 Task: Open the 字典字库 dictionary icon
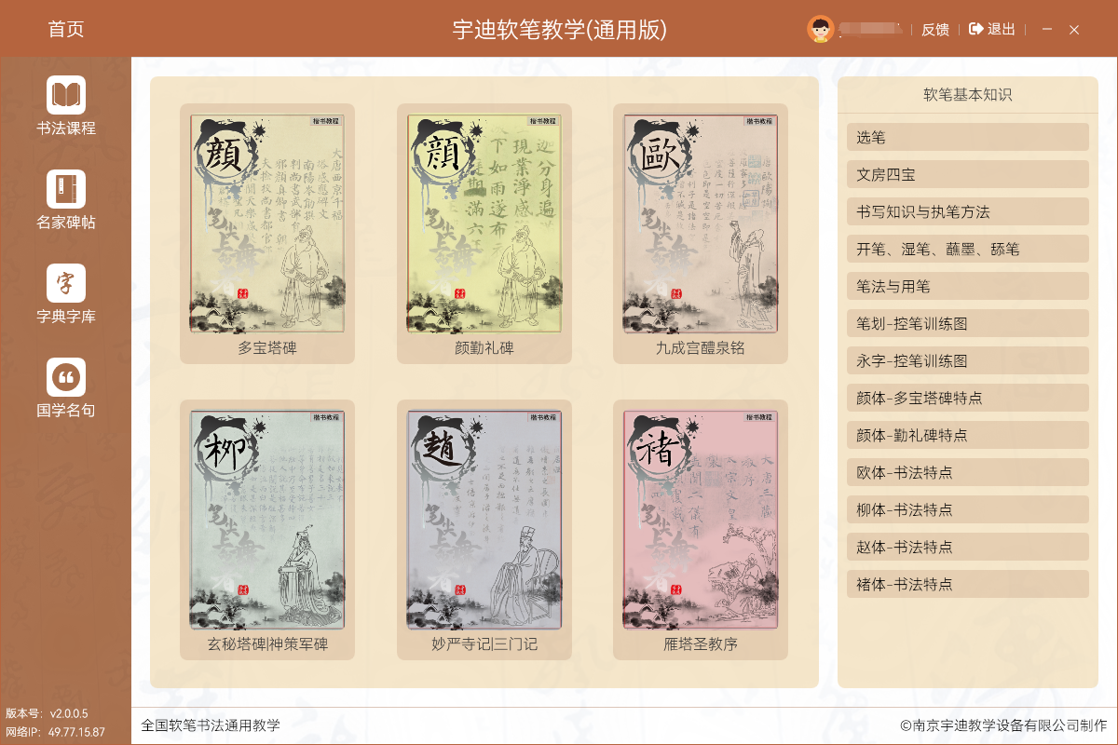[x=66, y=283]
